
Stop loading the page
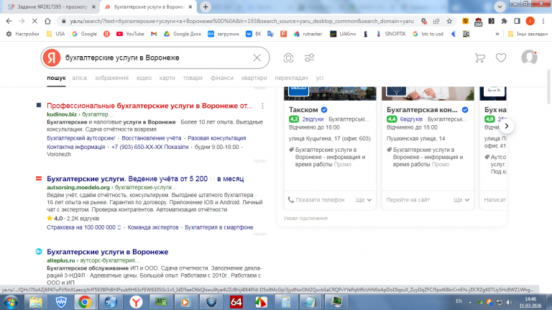34,21
